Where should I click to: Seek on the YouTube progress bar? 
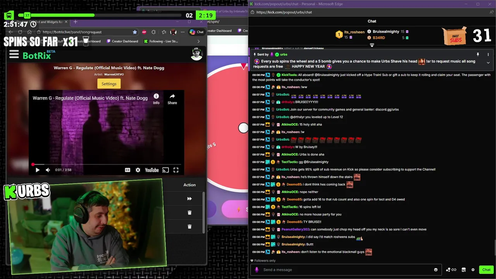point(107,164)
